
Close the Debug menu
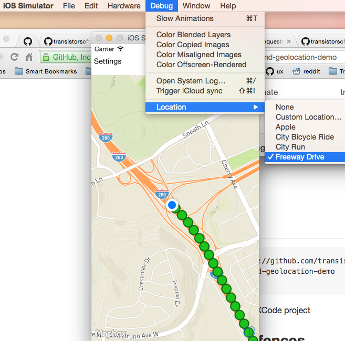point(162,6)
